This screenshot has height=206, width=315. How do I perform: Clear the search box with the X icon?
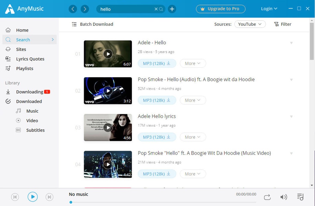[156, 9]
